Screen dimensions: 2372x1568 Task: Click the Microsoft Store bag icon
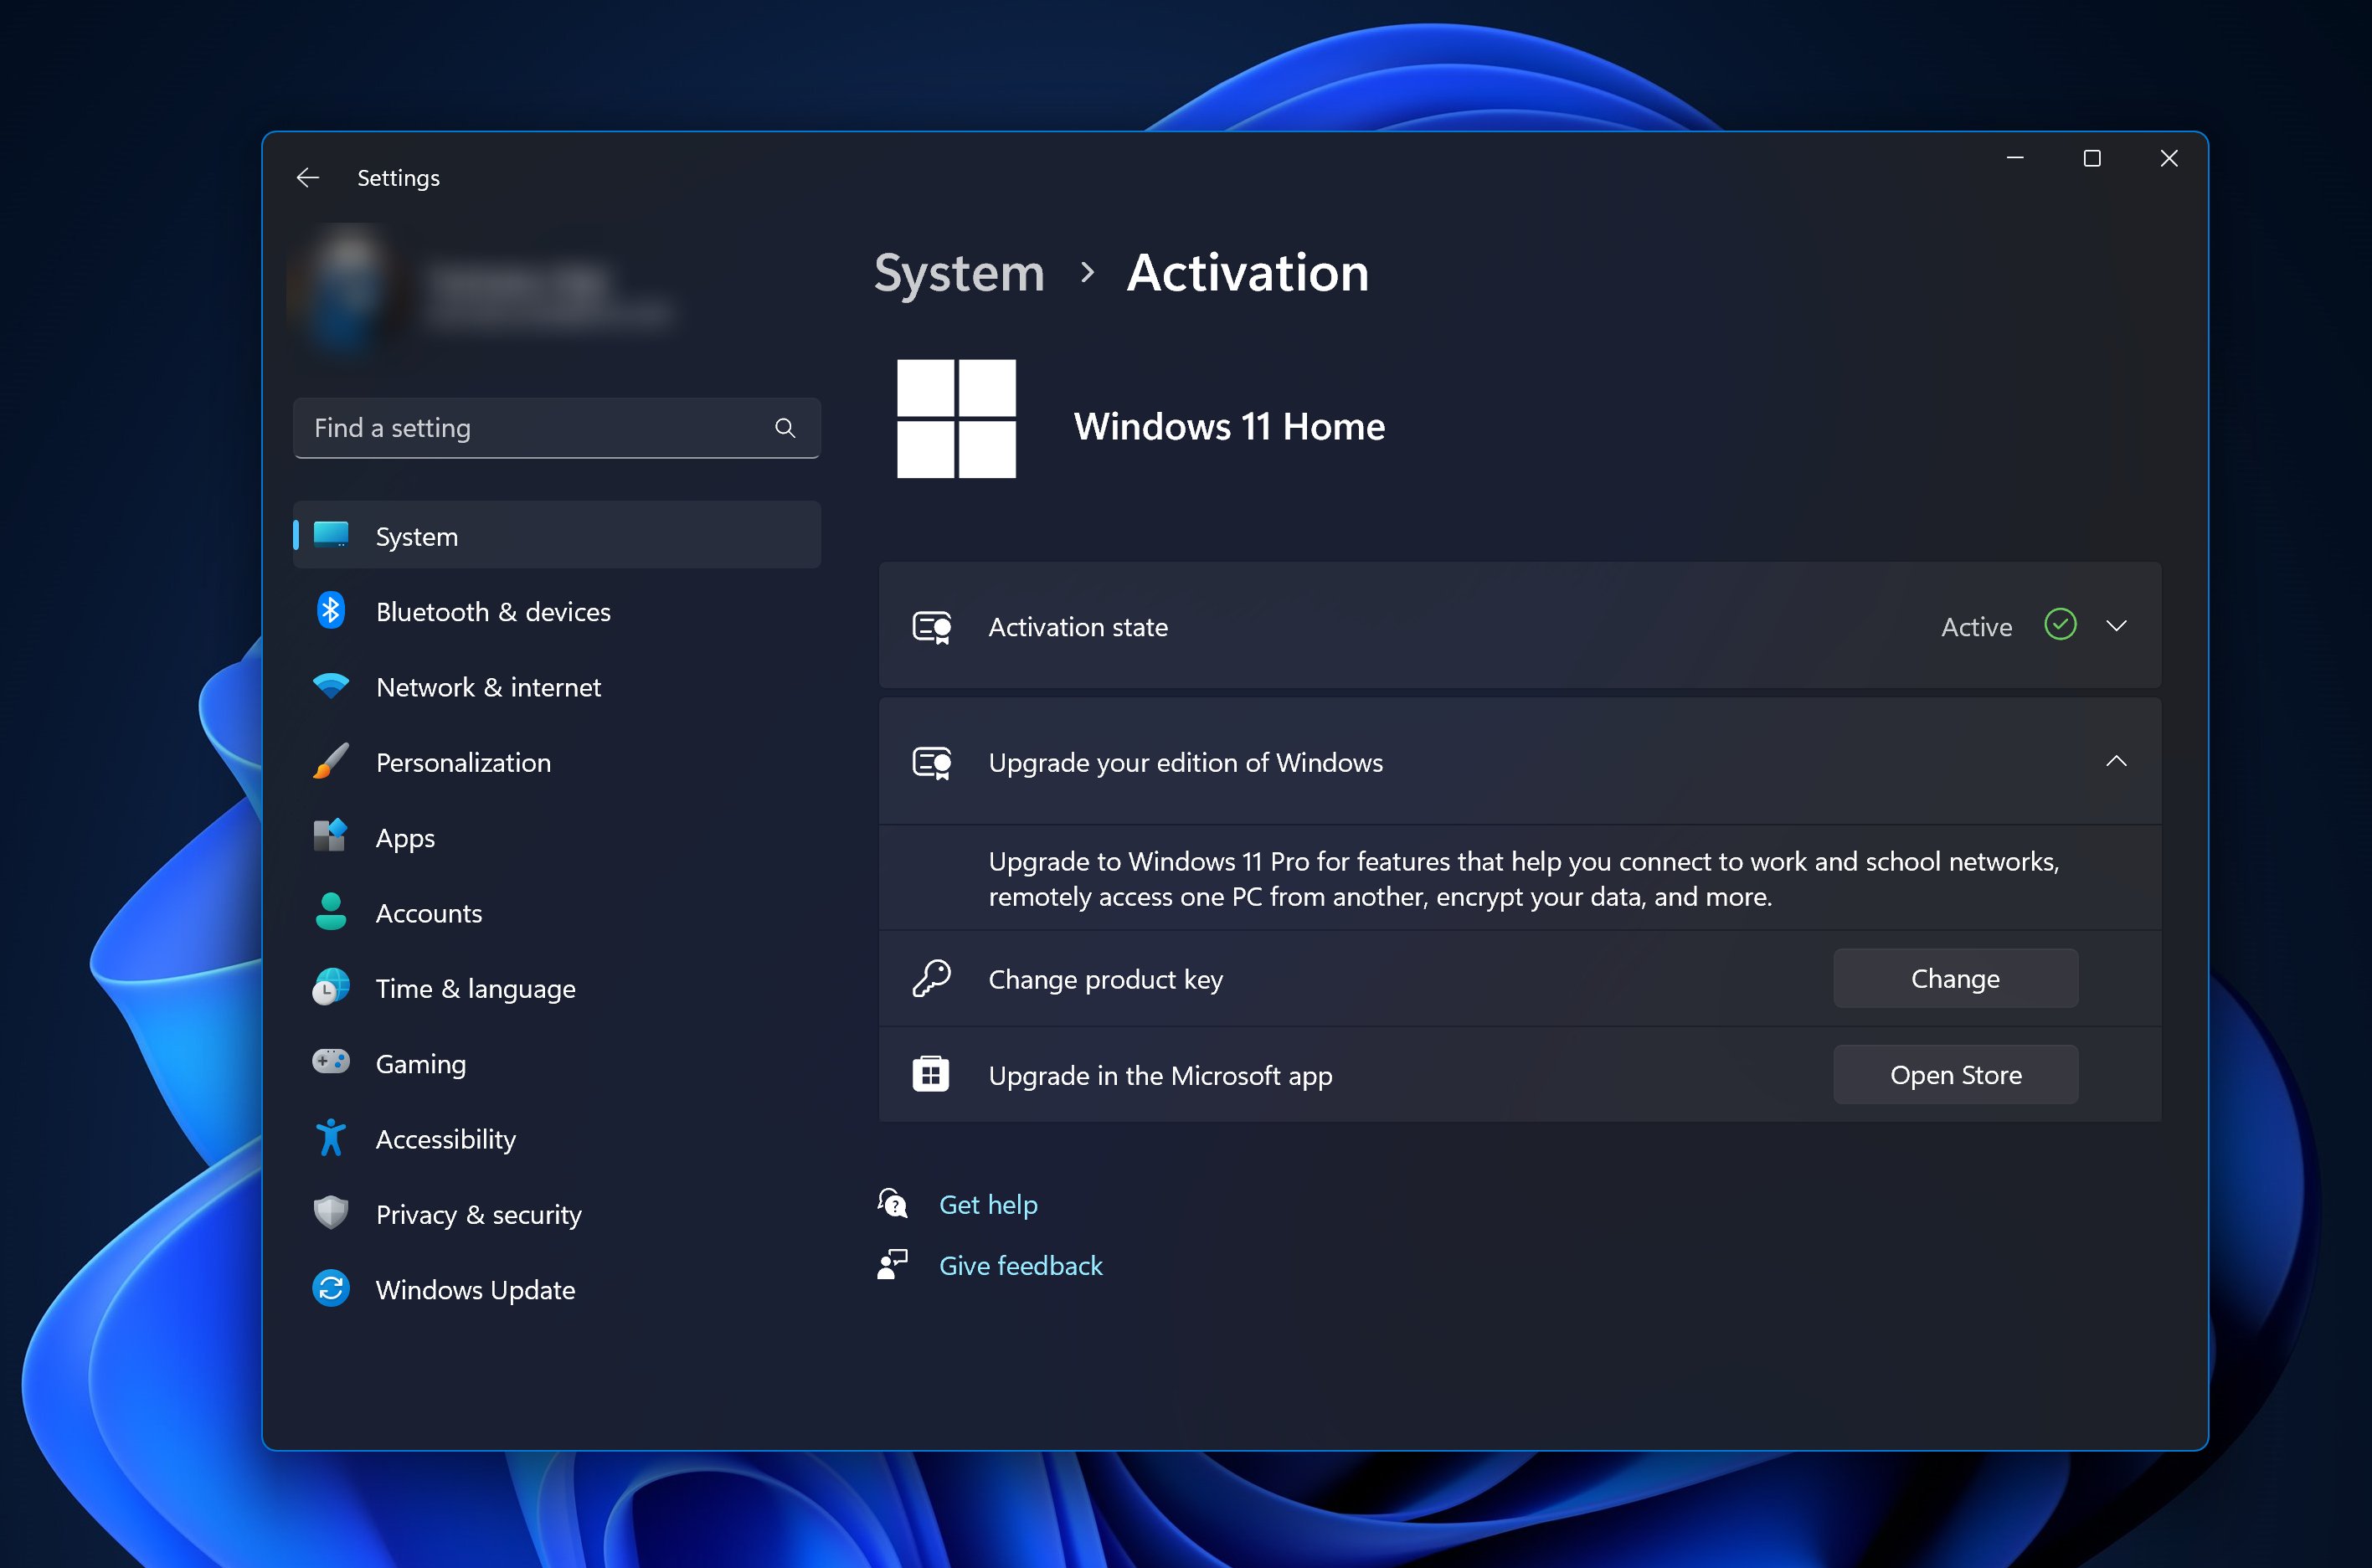click(931, 1075)
